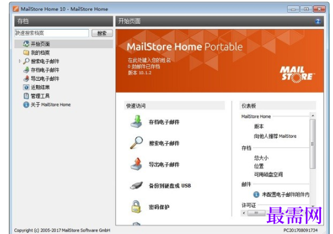Open 导出电子邮件 quick access link
Image resolution: width=333 pixels, height=234 pixels.
point(164,165)
